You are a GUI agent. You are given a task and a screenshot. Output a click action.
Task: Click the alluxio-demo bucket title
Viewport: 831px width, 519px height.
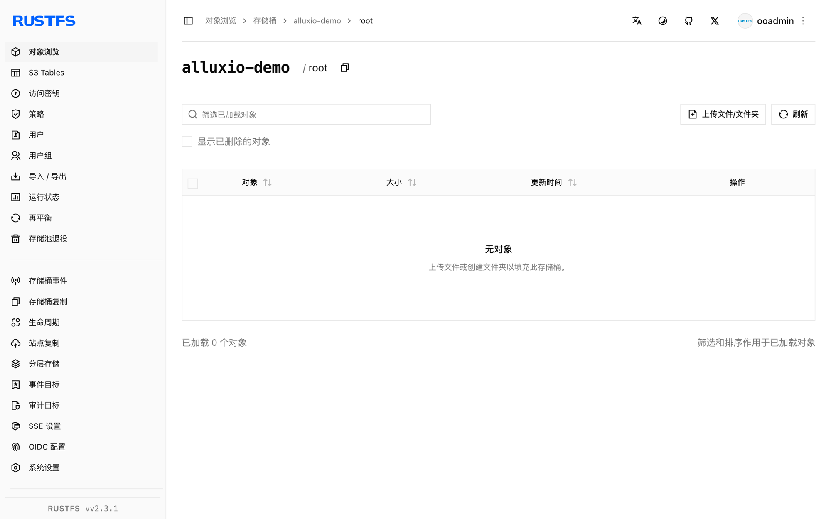(x=236, y=68)
